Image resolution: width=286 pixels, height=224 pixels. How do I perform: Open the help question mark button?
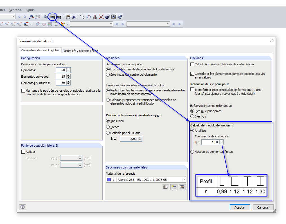[22, 207]
